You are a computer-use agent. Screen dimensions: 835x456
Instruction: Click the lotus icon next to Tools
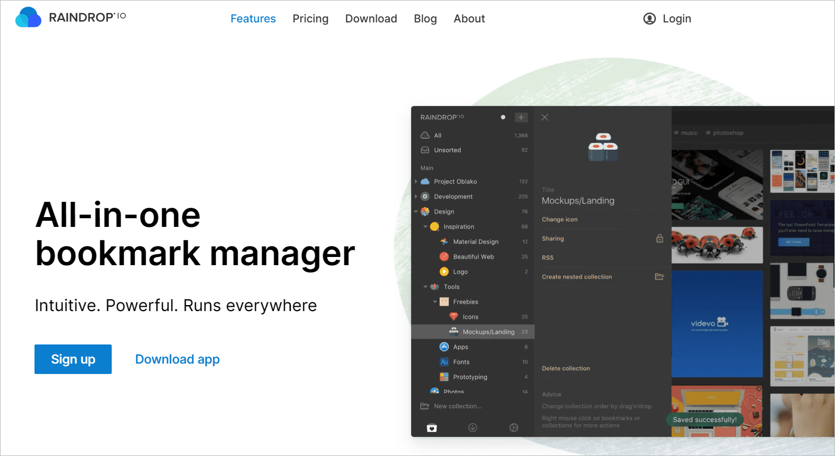(435, 287)
